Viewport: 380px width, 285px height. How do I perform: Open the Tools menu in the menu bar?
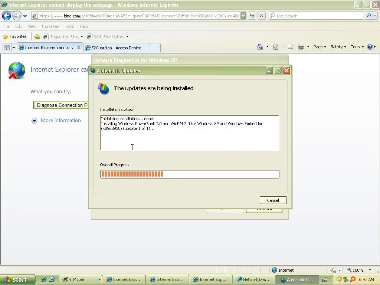point(69,26)
